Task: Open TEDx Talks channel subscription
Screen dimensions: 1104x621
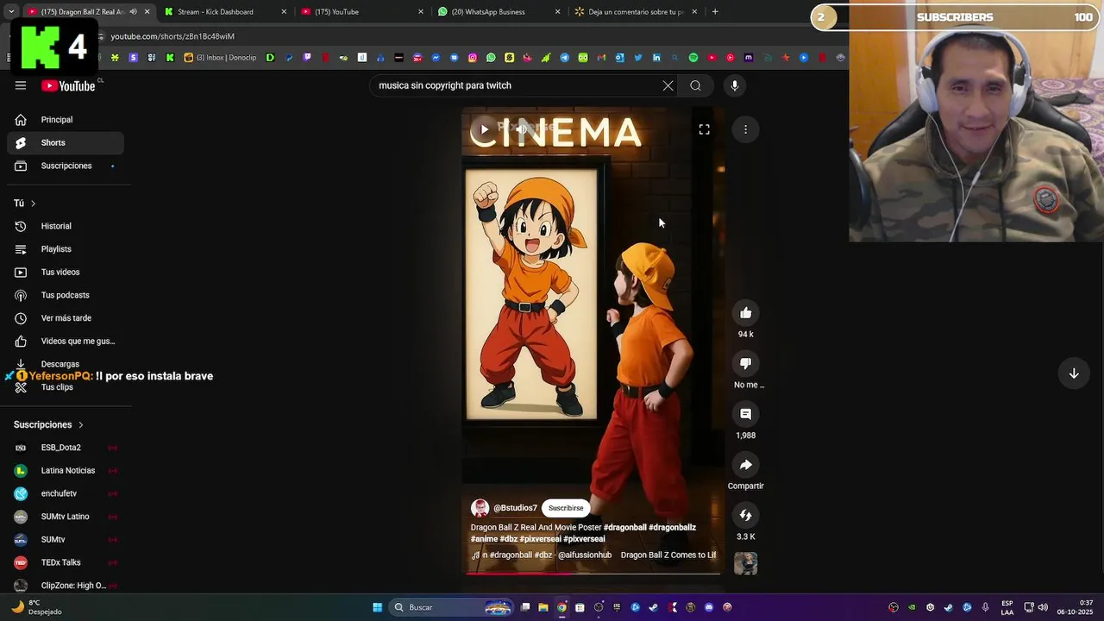Action: pyautogui.click(x=66, y=562)
